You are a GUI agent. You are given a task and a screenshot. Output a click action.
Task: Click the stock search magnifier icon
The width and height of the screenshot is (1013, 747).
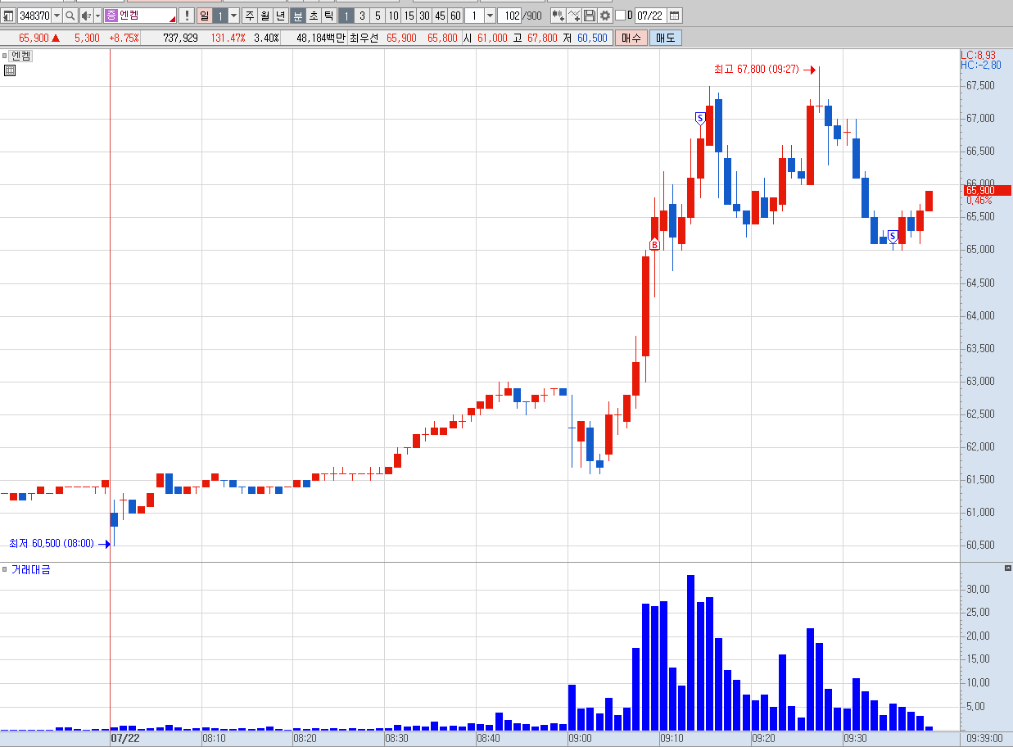click(x=70, y=16)
